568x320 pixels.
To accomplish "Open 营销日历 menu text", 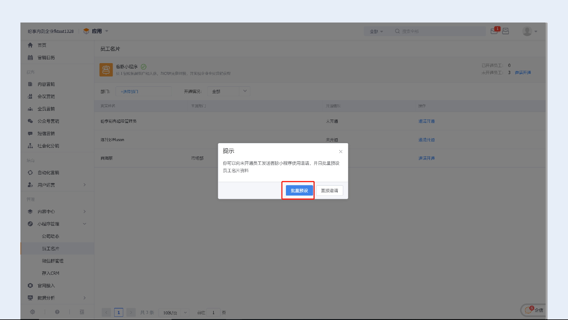I will click(46, 57).
